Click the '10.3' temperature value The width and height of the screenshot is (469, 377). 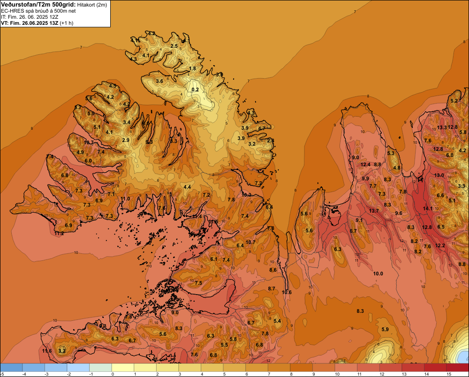pyautogui.click(x=247, y=195)
